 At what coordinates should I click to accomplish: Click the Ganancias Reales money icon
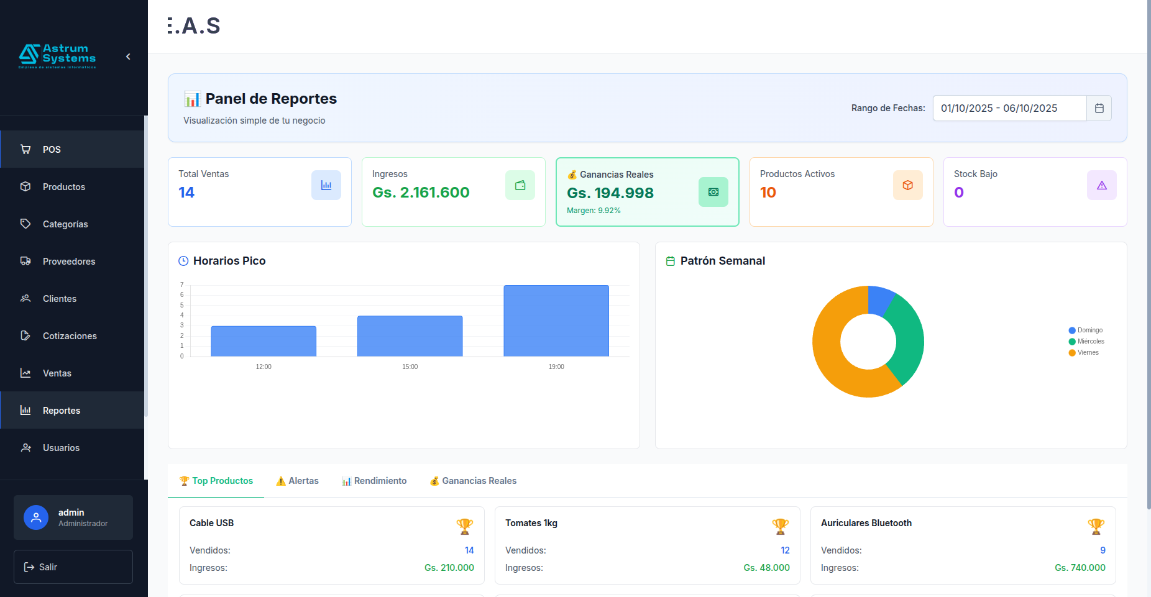pyautogui.click(x=713, y=192)
